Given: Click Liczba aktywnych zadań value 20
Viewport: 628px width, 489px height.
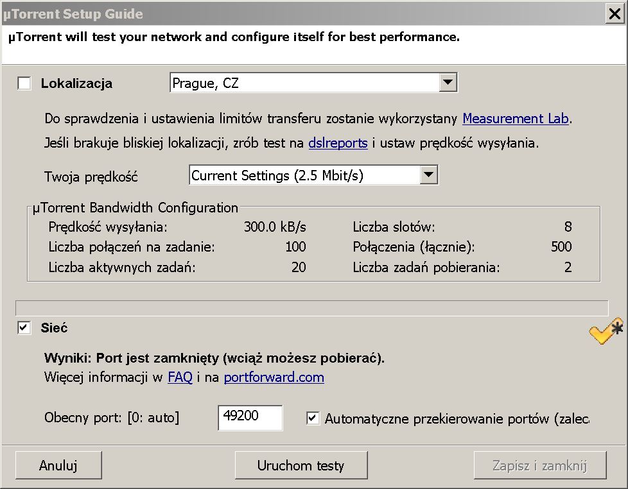Looking at the screenshot, I should coord(299,267).
